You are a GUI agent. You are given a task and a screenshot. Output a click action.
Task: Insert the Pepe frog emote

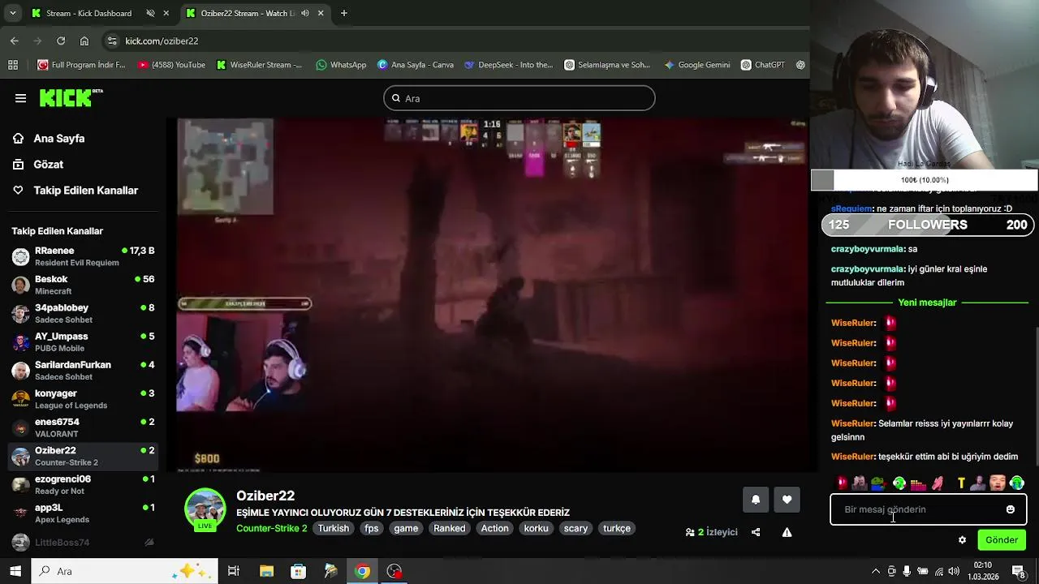click(x=879, y=483)
